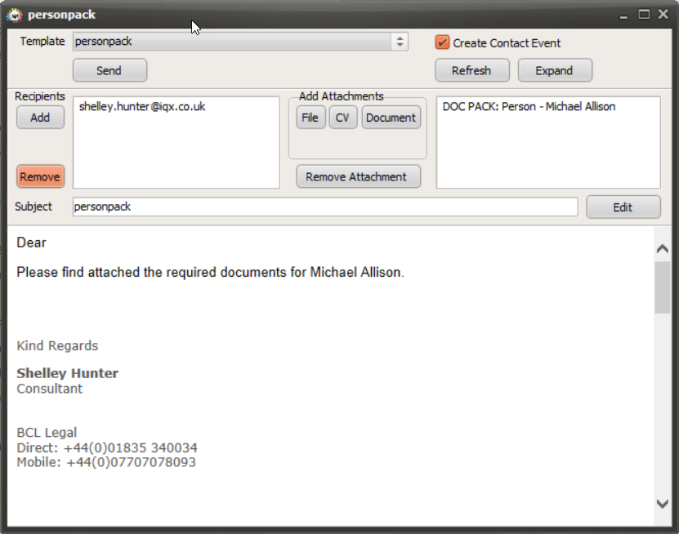Viewport: 679px width, 534px height.
Task: Click the scroll down arrow of message body
Action: point(662,504)
